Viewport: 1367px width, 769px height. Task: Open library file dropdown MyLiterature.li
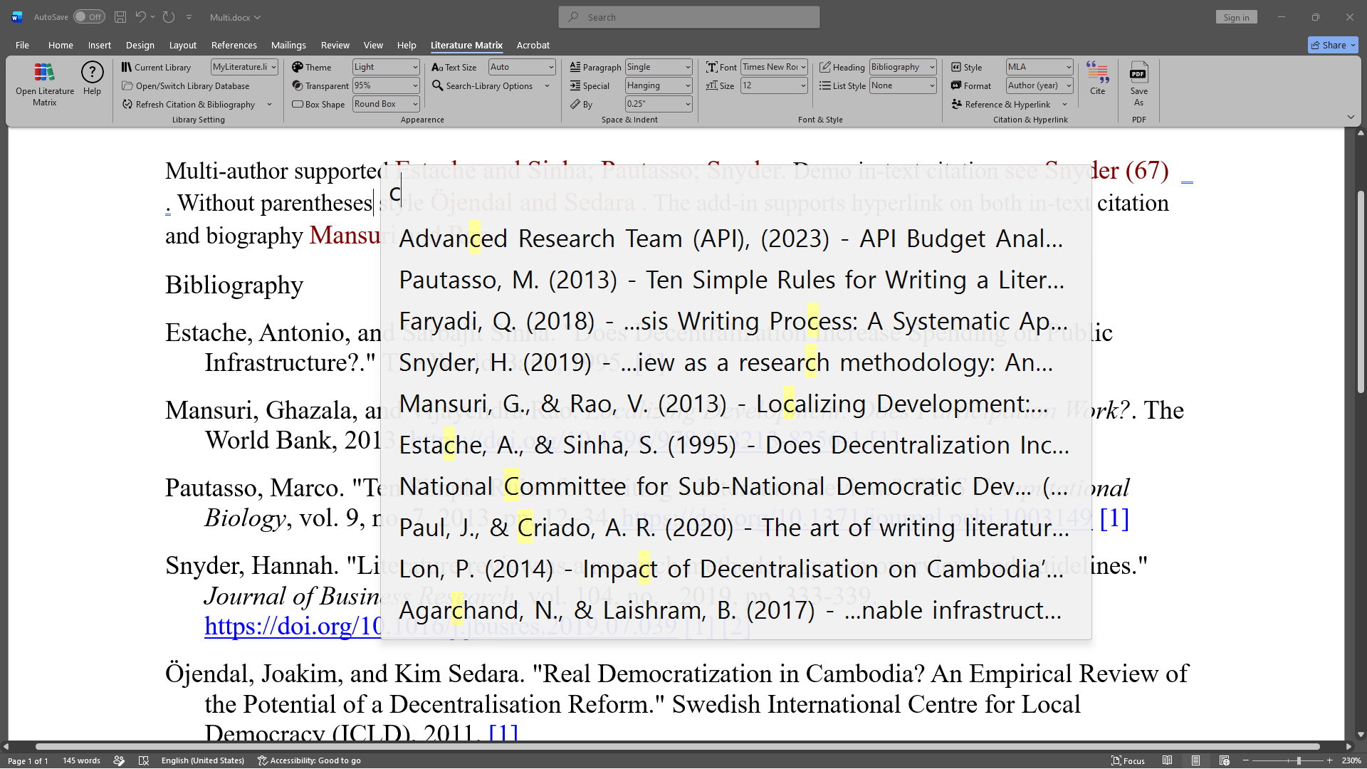pos(244,67)
